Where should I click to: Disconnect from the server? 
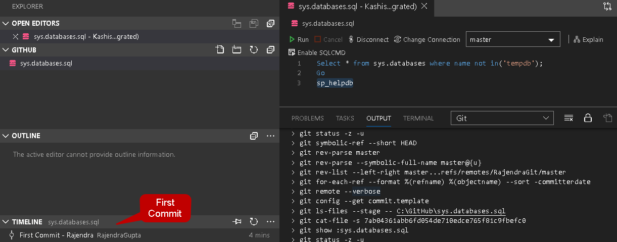point(368,39)
